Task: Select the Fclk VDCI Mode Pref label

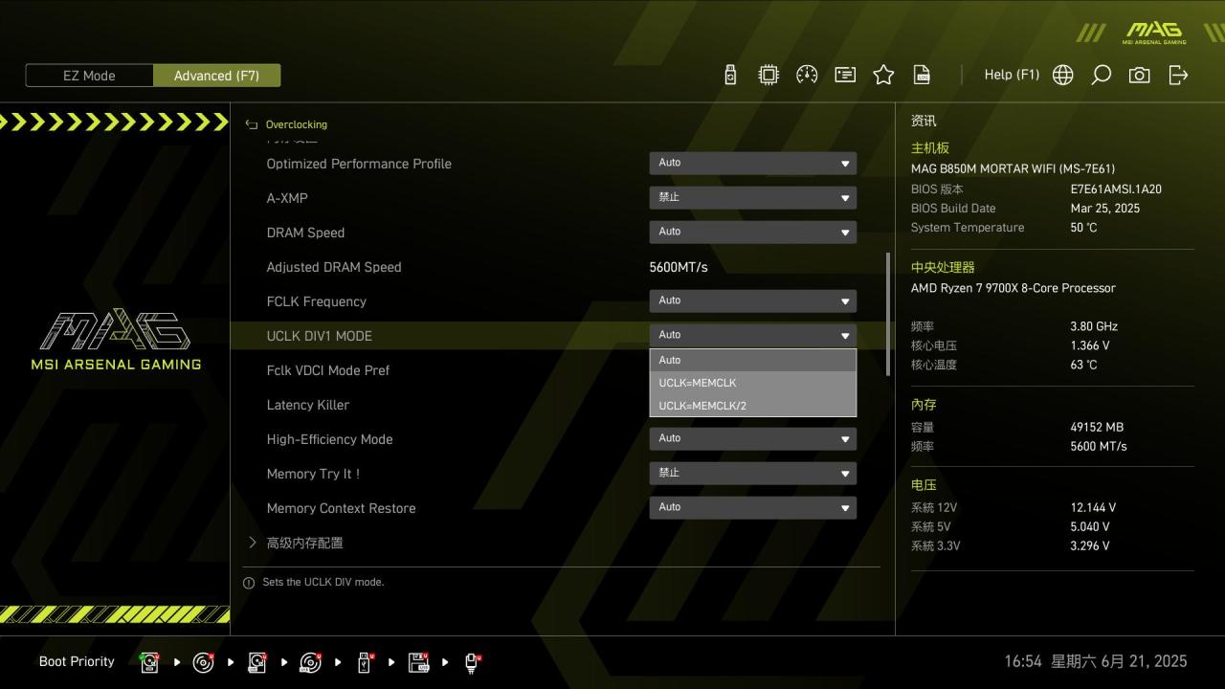Action: (x=327, y=370)
